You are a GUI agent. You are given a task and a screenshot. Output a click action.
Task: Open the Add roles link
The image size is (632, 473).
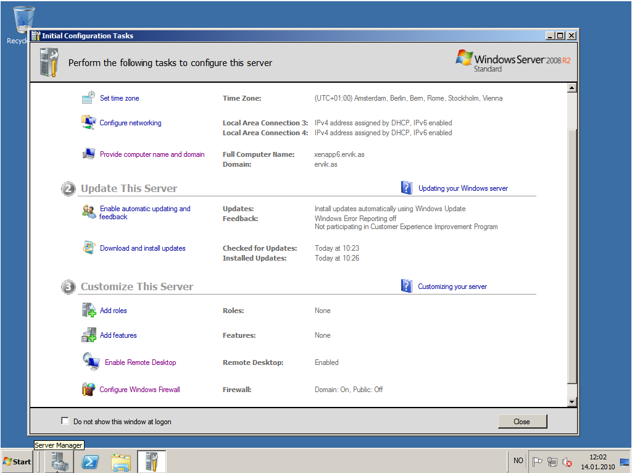(114, 311)
